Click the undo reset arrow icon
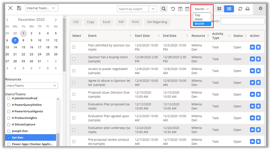The height and width of the screenshot is (150, 271). [x=173, y=9]
